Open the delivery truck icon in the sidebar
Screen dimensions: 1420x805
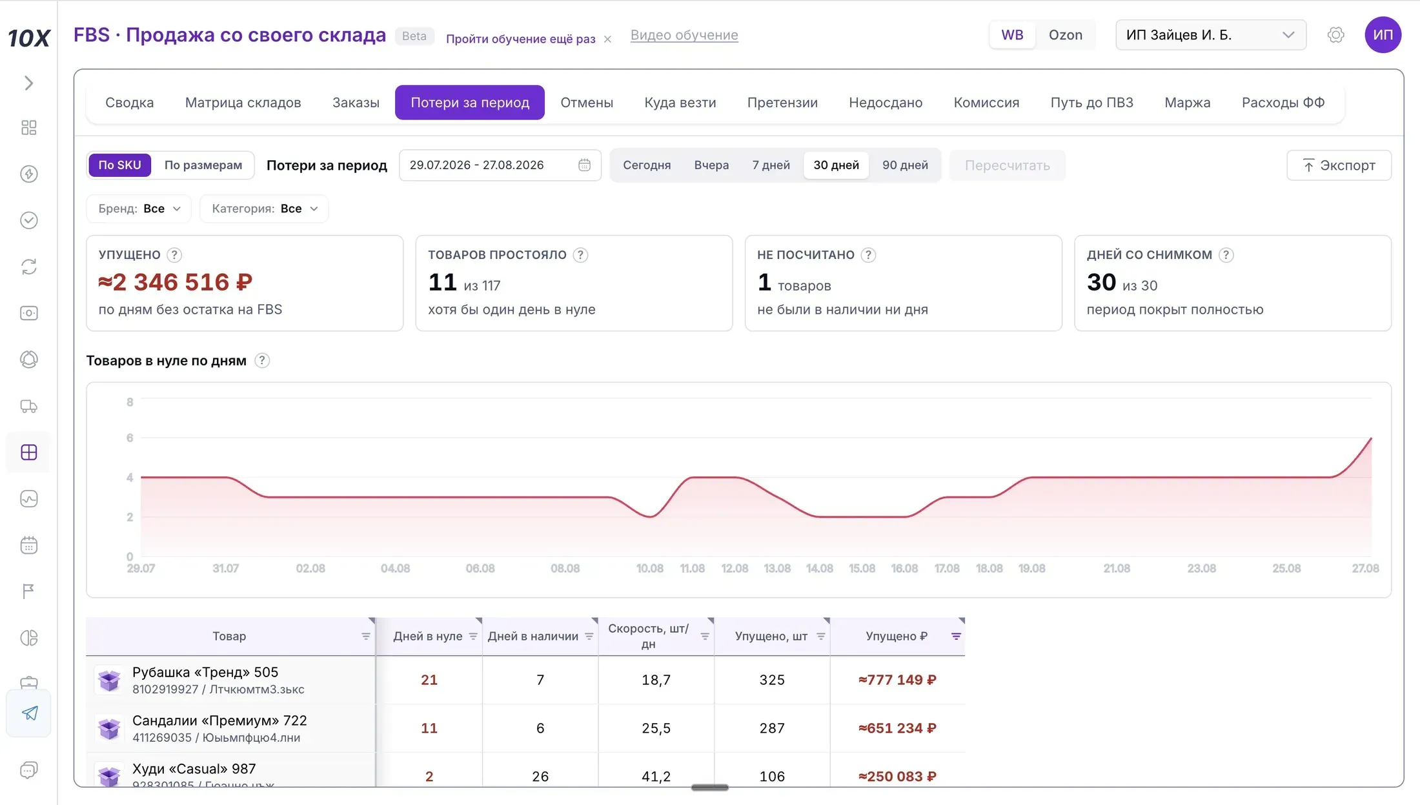pyautogui.click(x=28, y=406)
